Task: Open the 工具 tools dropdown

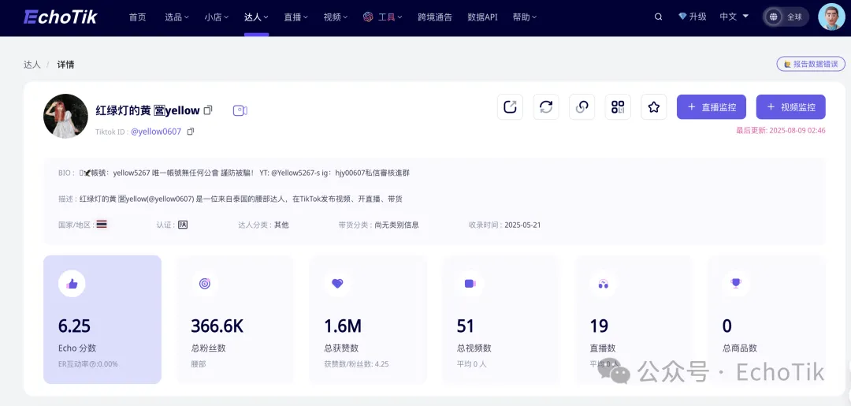Action: point(382,17)
